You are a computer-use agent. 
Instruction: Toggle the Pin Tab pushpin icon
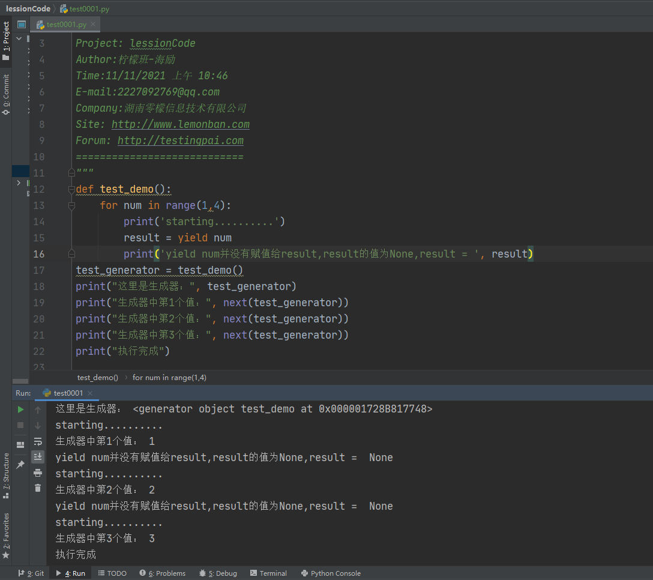20,465
